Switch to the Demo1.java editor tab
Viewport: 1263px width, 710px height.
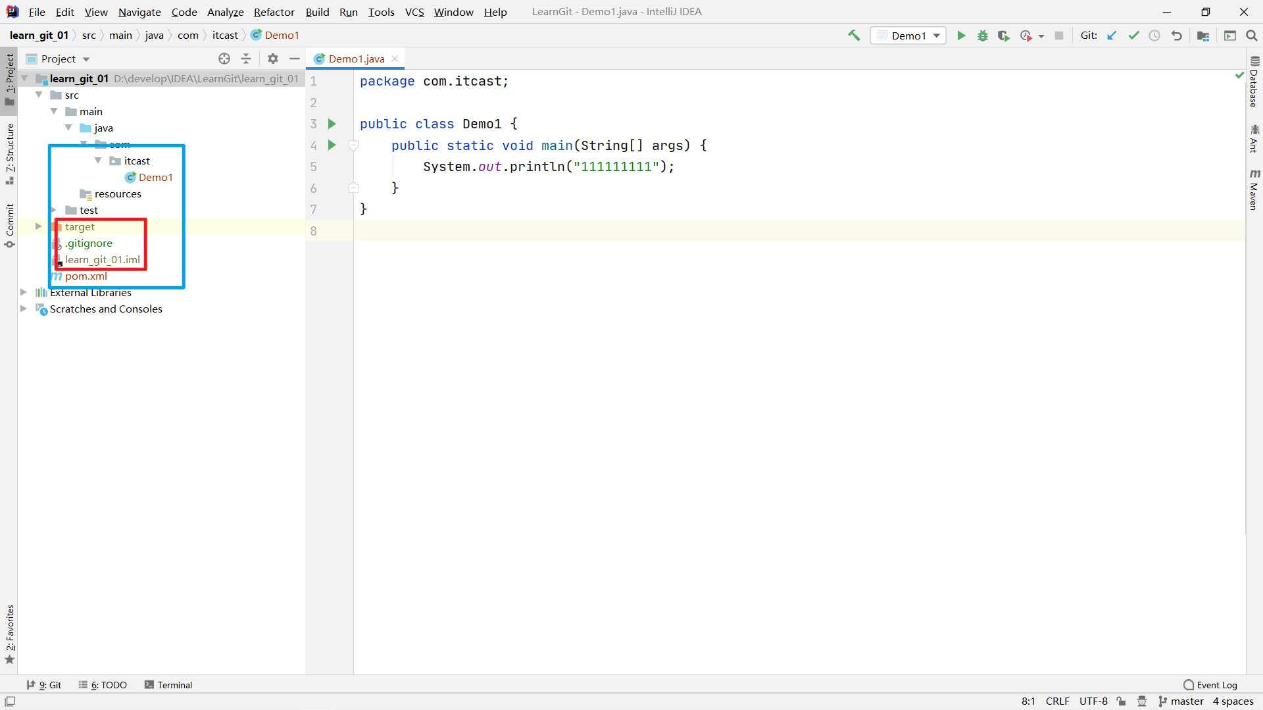(x=356, y=59)
